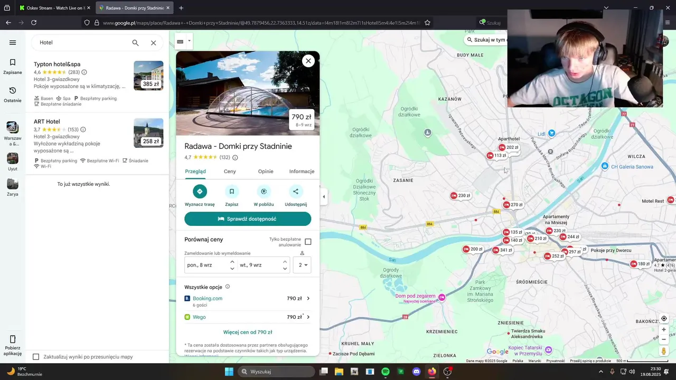Viewport: 676px width, 380px height.
Task: Click Szukaj w tym obszarze button
Action: coord(486,40)
